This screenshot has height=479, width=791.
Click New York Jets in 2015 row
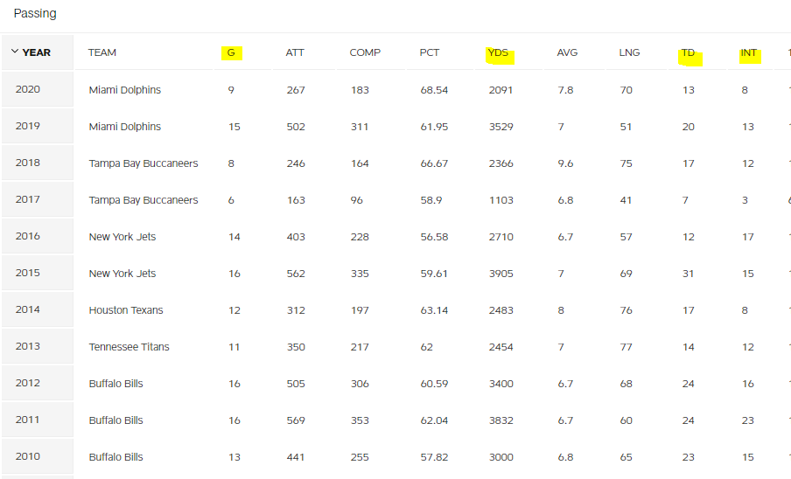[122, 274]
